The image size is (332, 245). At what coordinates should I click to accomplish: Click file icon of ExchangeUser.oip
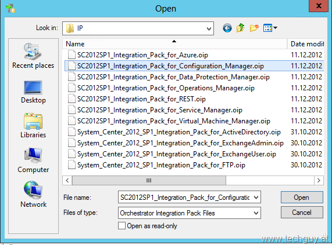point(72,154)
